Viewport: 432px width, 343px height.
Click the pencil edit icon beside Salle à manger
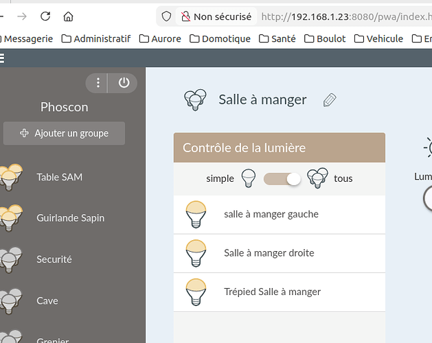tap(330, 100)
